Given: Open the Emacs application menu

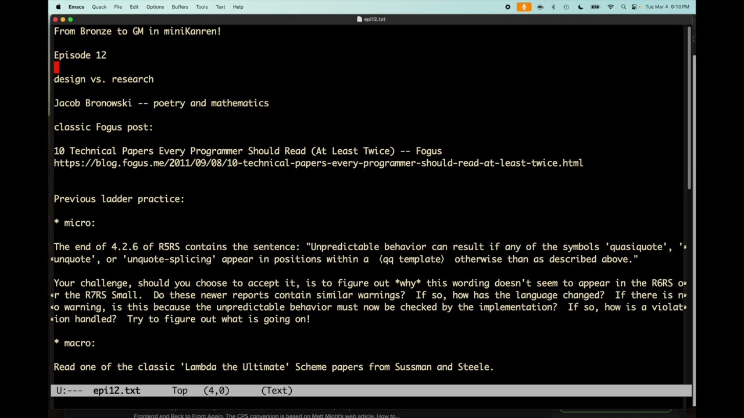Looking at the screenshot, I should [76, 7].
